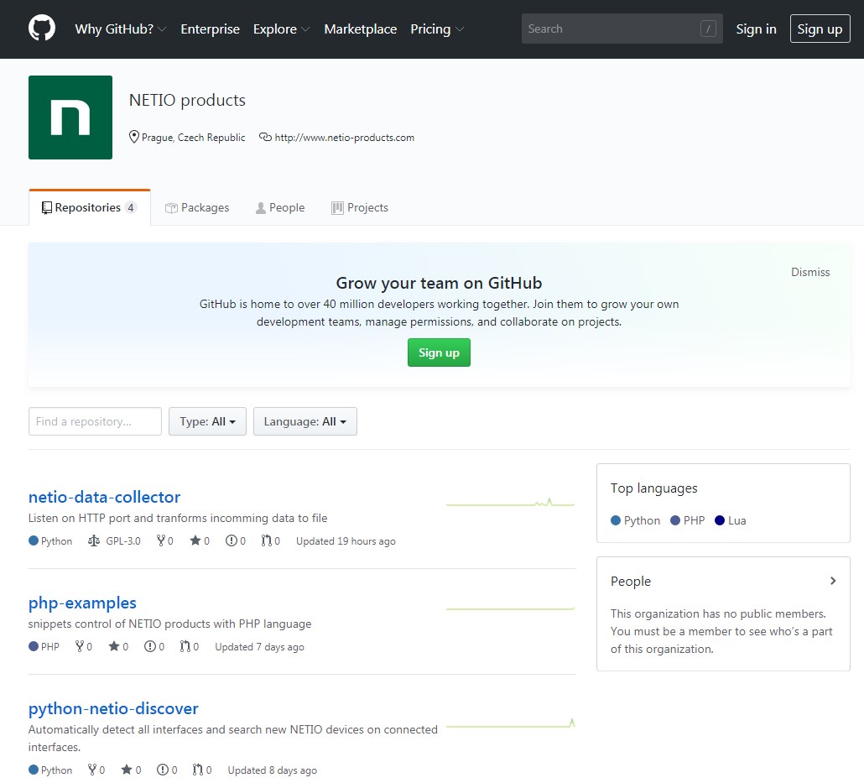The image size is (864, 783).
Task: Click 'Updated 7 days ago' text
Action: pyautogui.click(x=259, y=647)
